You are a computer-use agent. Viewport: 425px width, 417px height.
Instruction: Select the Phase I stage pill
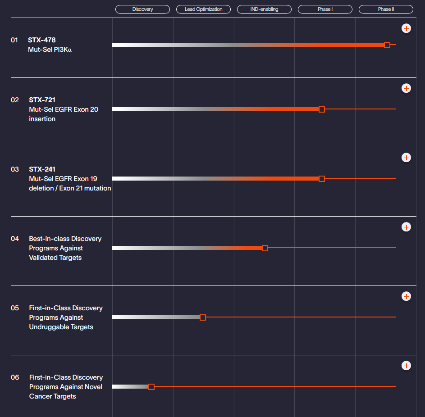(x=325, y=9)
